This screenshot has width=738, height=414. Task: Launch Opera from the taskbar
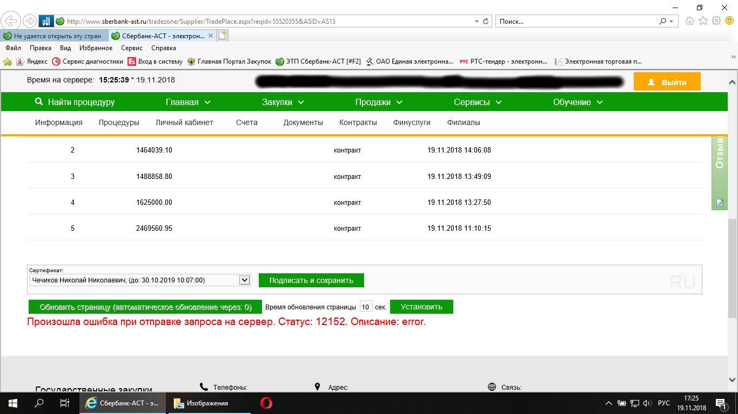coord(266,403)
